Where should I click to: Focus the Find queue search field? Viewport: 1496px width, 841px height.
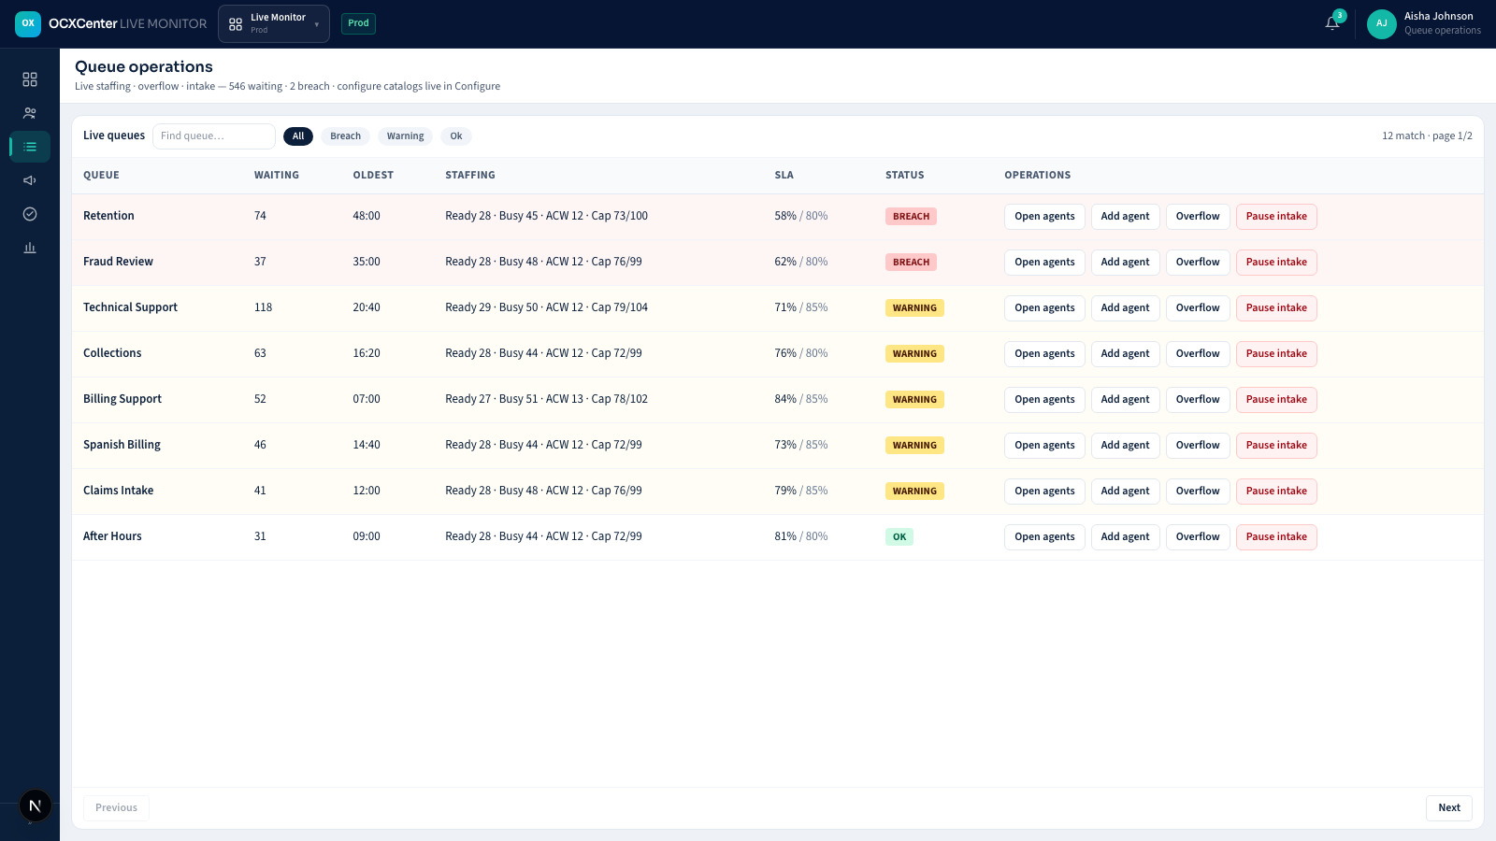tap(214, 136)
